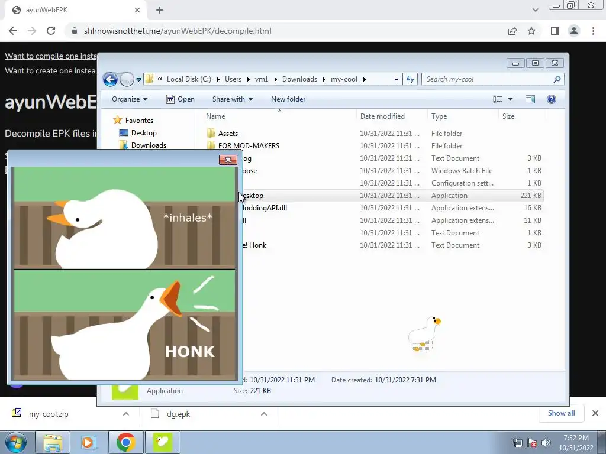Open the Windows Start menu
The image size is (606, 454).
(x=16, y=442)
